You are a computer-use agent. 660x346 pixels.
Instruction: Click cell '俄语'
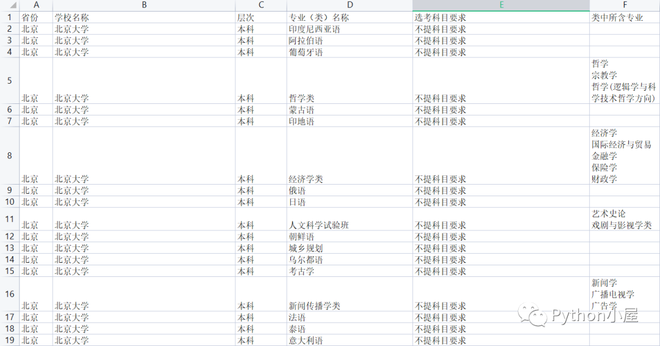click(350, 190)
